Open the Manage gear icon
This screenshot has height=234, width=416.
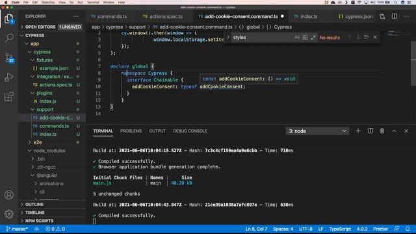(x=8, y=214)
